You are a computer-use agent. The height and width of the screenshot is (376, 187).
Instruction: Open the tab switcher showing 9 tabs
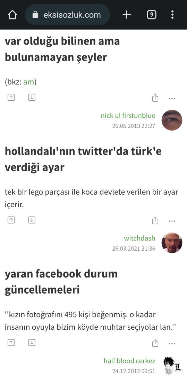click(152, 15)
